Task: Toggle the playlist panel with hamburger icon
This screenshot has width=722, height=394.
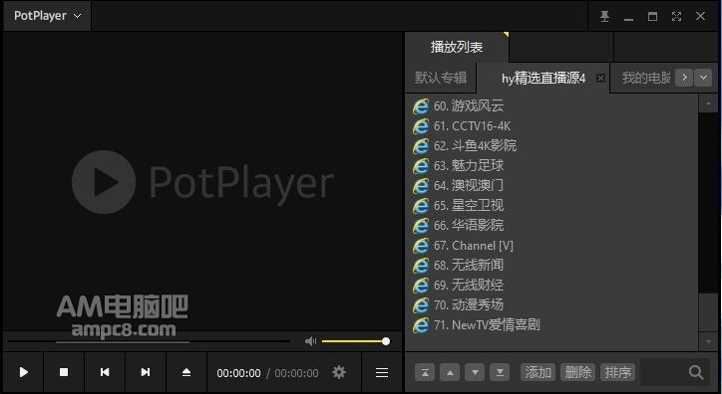Action: [x=382, y=372]
